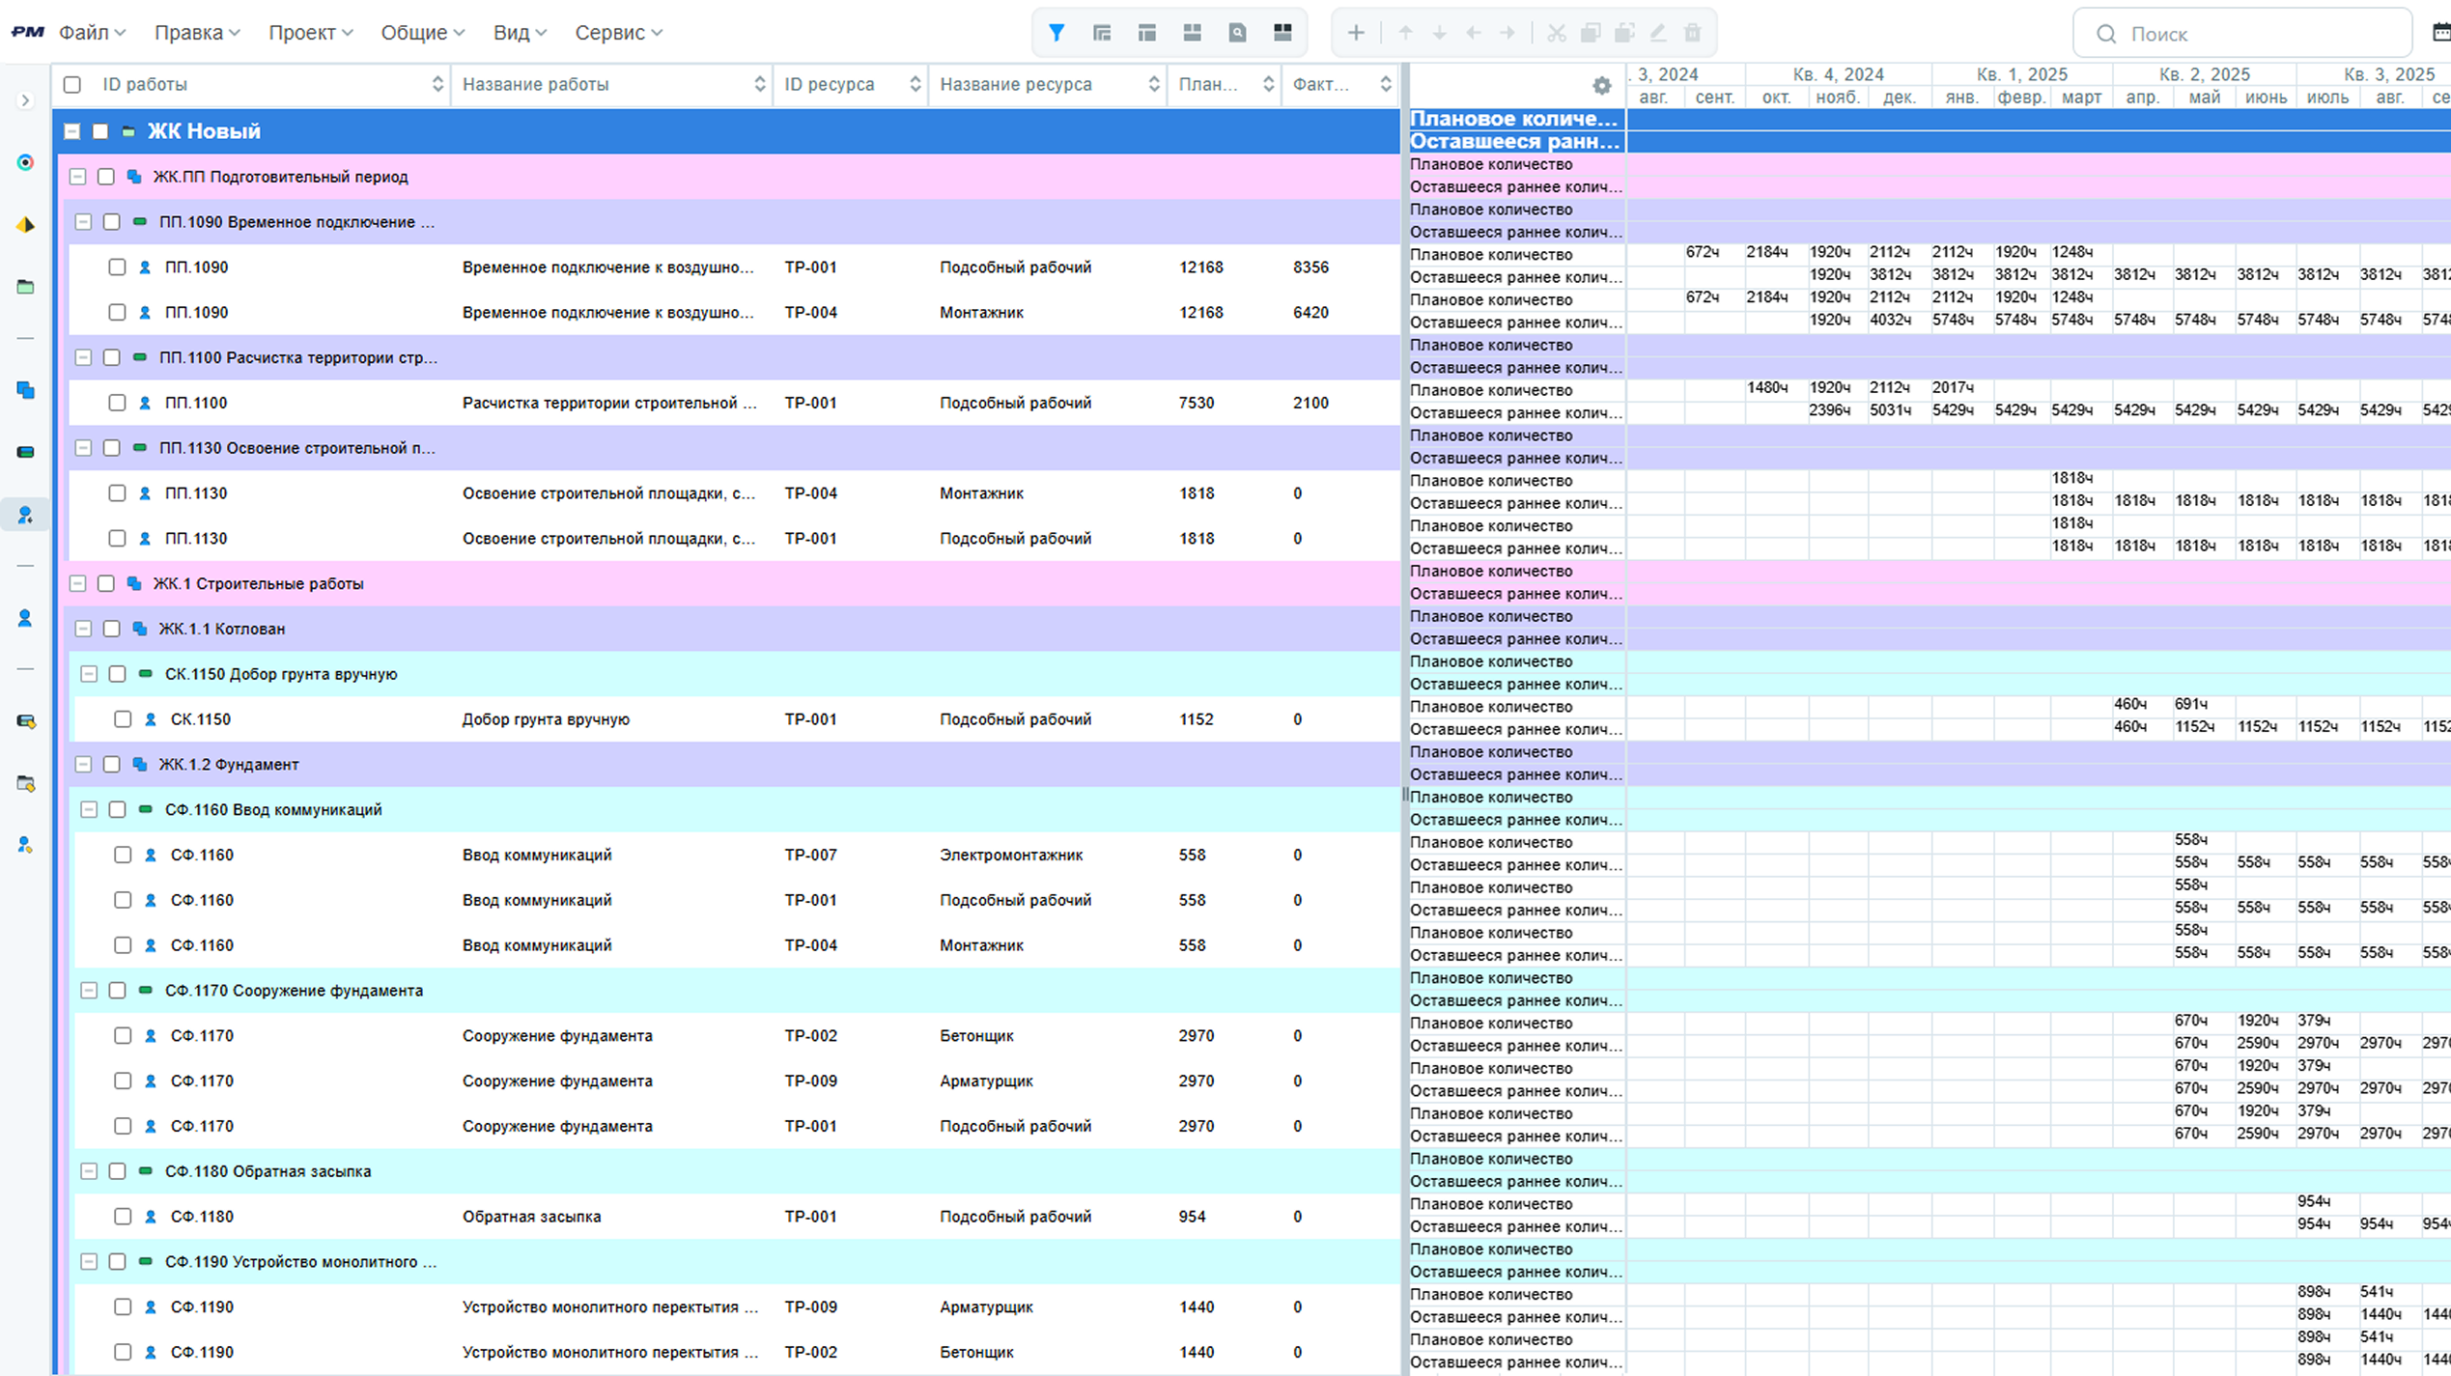This screenshot has width=2451, height=1376.
Task: Tick the checkbox for СК.1150 row
Action: click(x=123, y=719)
